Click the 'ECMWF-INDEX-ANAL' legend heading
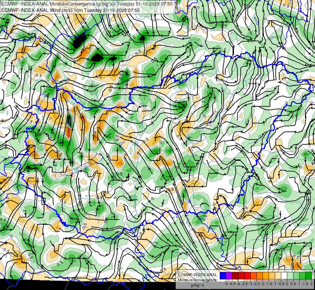The height and width of the screenshot is (290, 315). pos(198,275)
